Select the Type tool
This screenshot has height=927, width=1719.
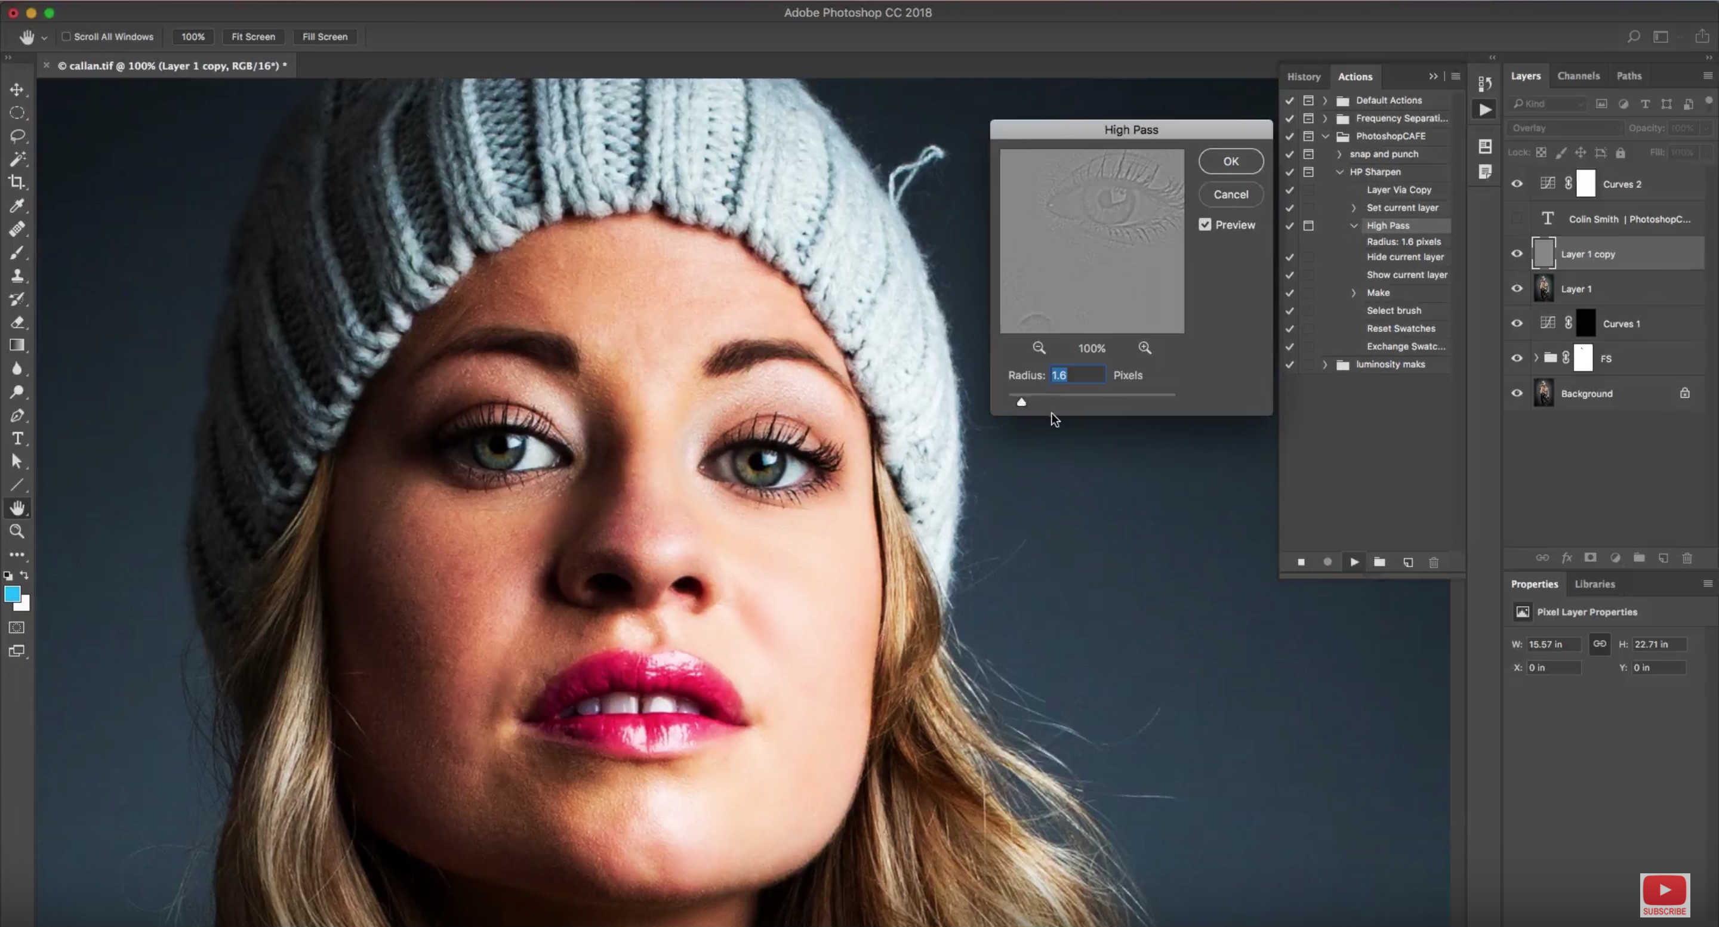pyautogui.click(x=17, y=439)
